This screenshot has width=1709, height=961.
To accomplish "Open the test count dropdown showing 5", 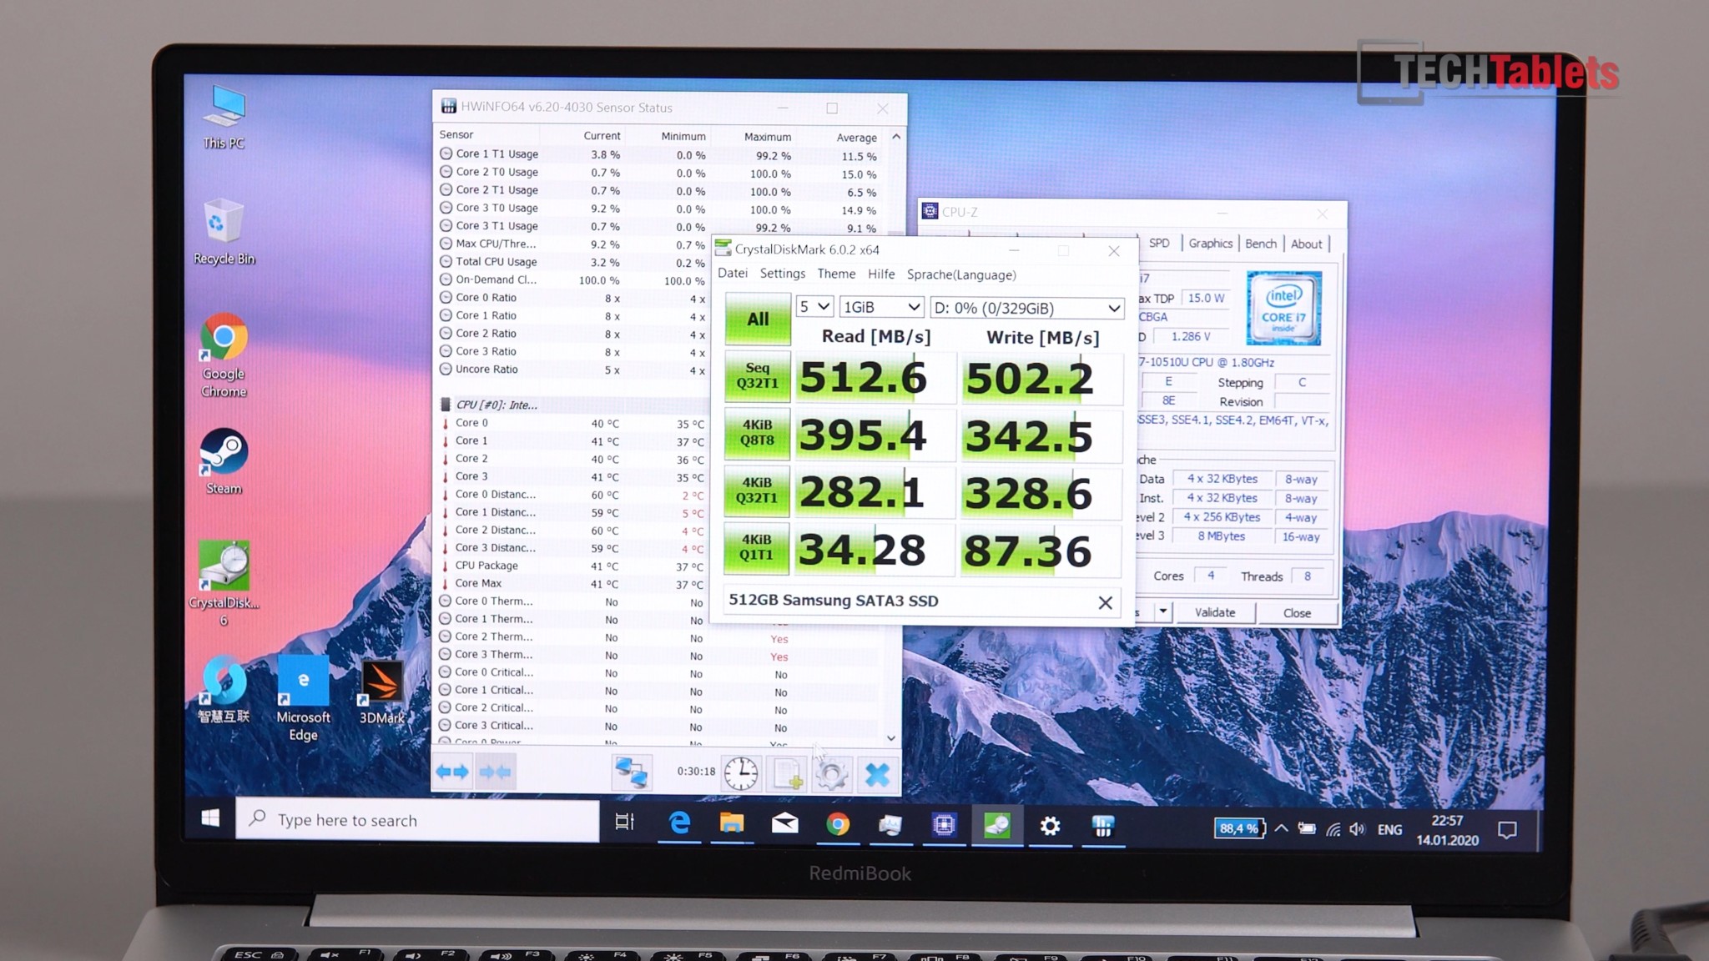I will point(814,307).
